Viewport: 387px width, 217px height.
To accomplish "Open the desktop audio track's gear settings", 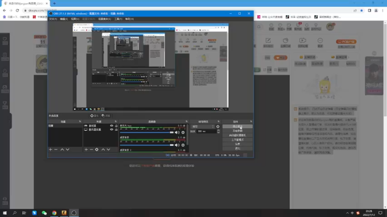I will pyautogui.click(x=183, y=145).
